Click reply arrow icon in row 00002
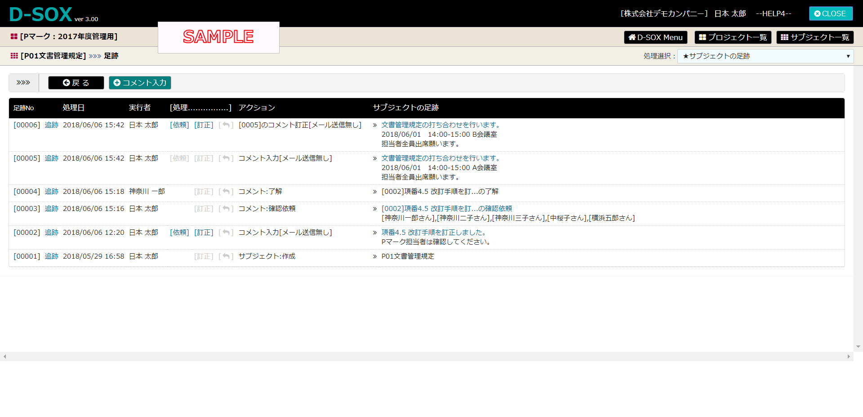The image size is (863, 417). (x=226, y=233)
